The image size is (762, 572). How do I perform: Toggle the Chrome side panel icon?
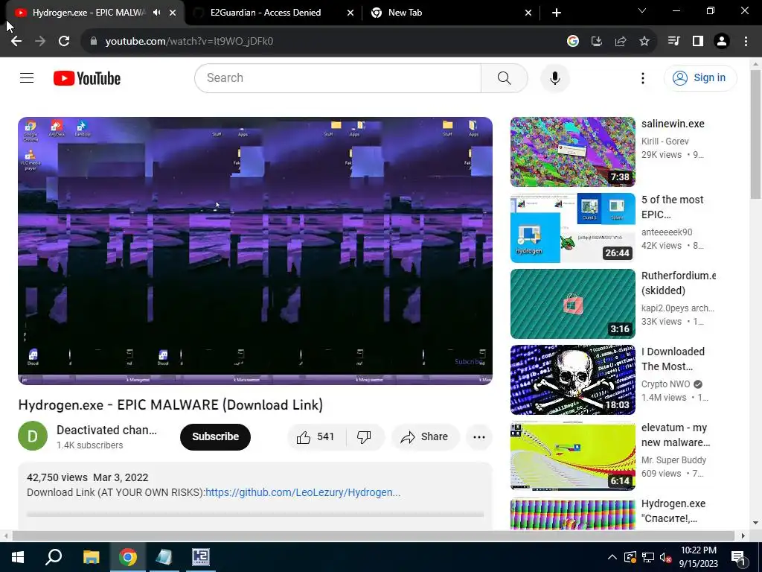[698, 42]
